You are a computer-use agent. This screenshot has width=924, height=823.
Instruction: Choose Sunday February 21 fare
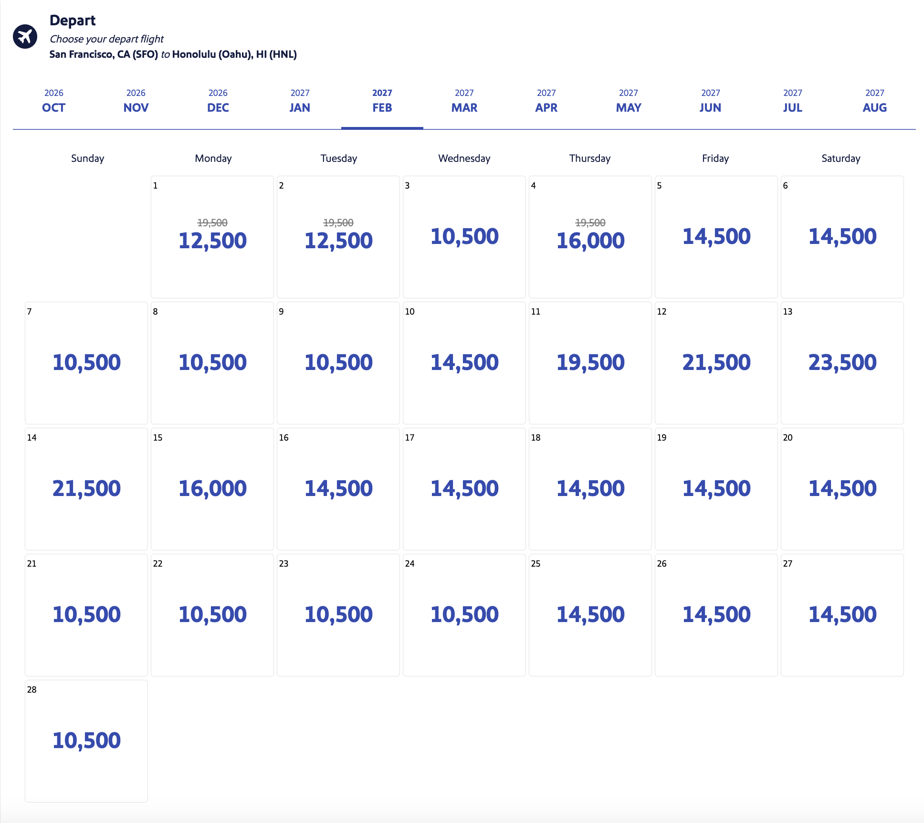86,615
